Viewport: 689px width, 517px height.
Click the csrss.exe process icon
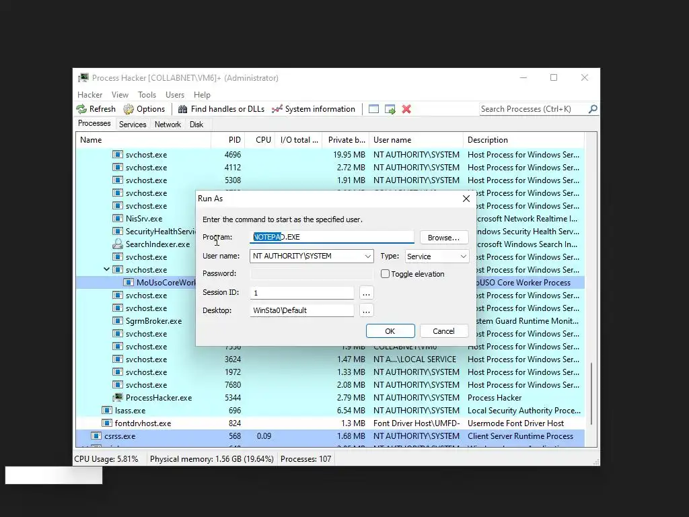96,436
